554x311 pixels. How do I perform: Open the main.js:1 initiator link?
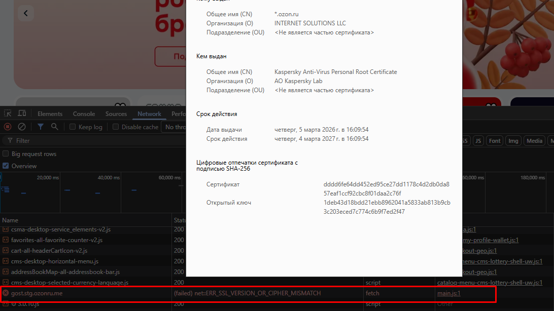(x=448, y=293)
